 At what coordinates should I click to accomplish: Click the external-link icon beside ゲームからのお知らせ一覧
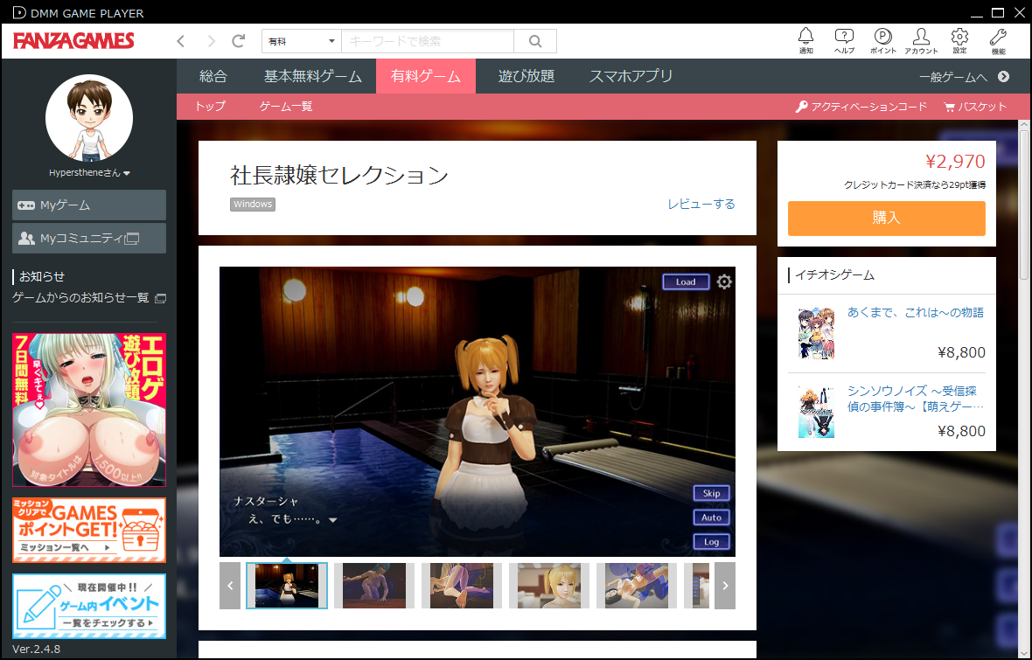160,298
